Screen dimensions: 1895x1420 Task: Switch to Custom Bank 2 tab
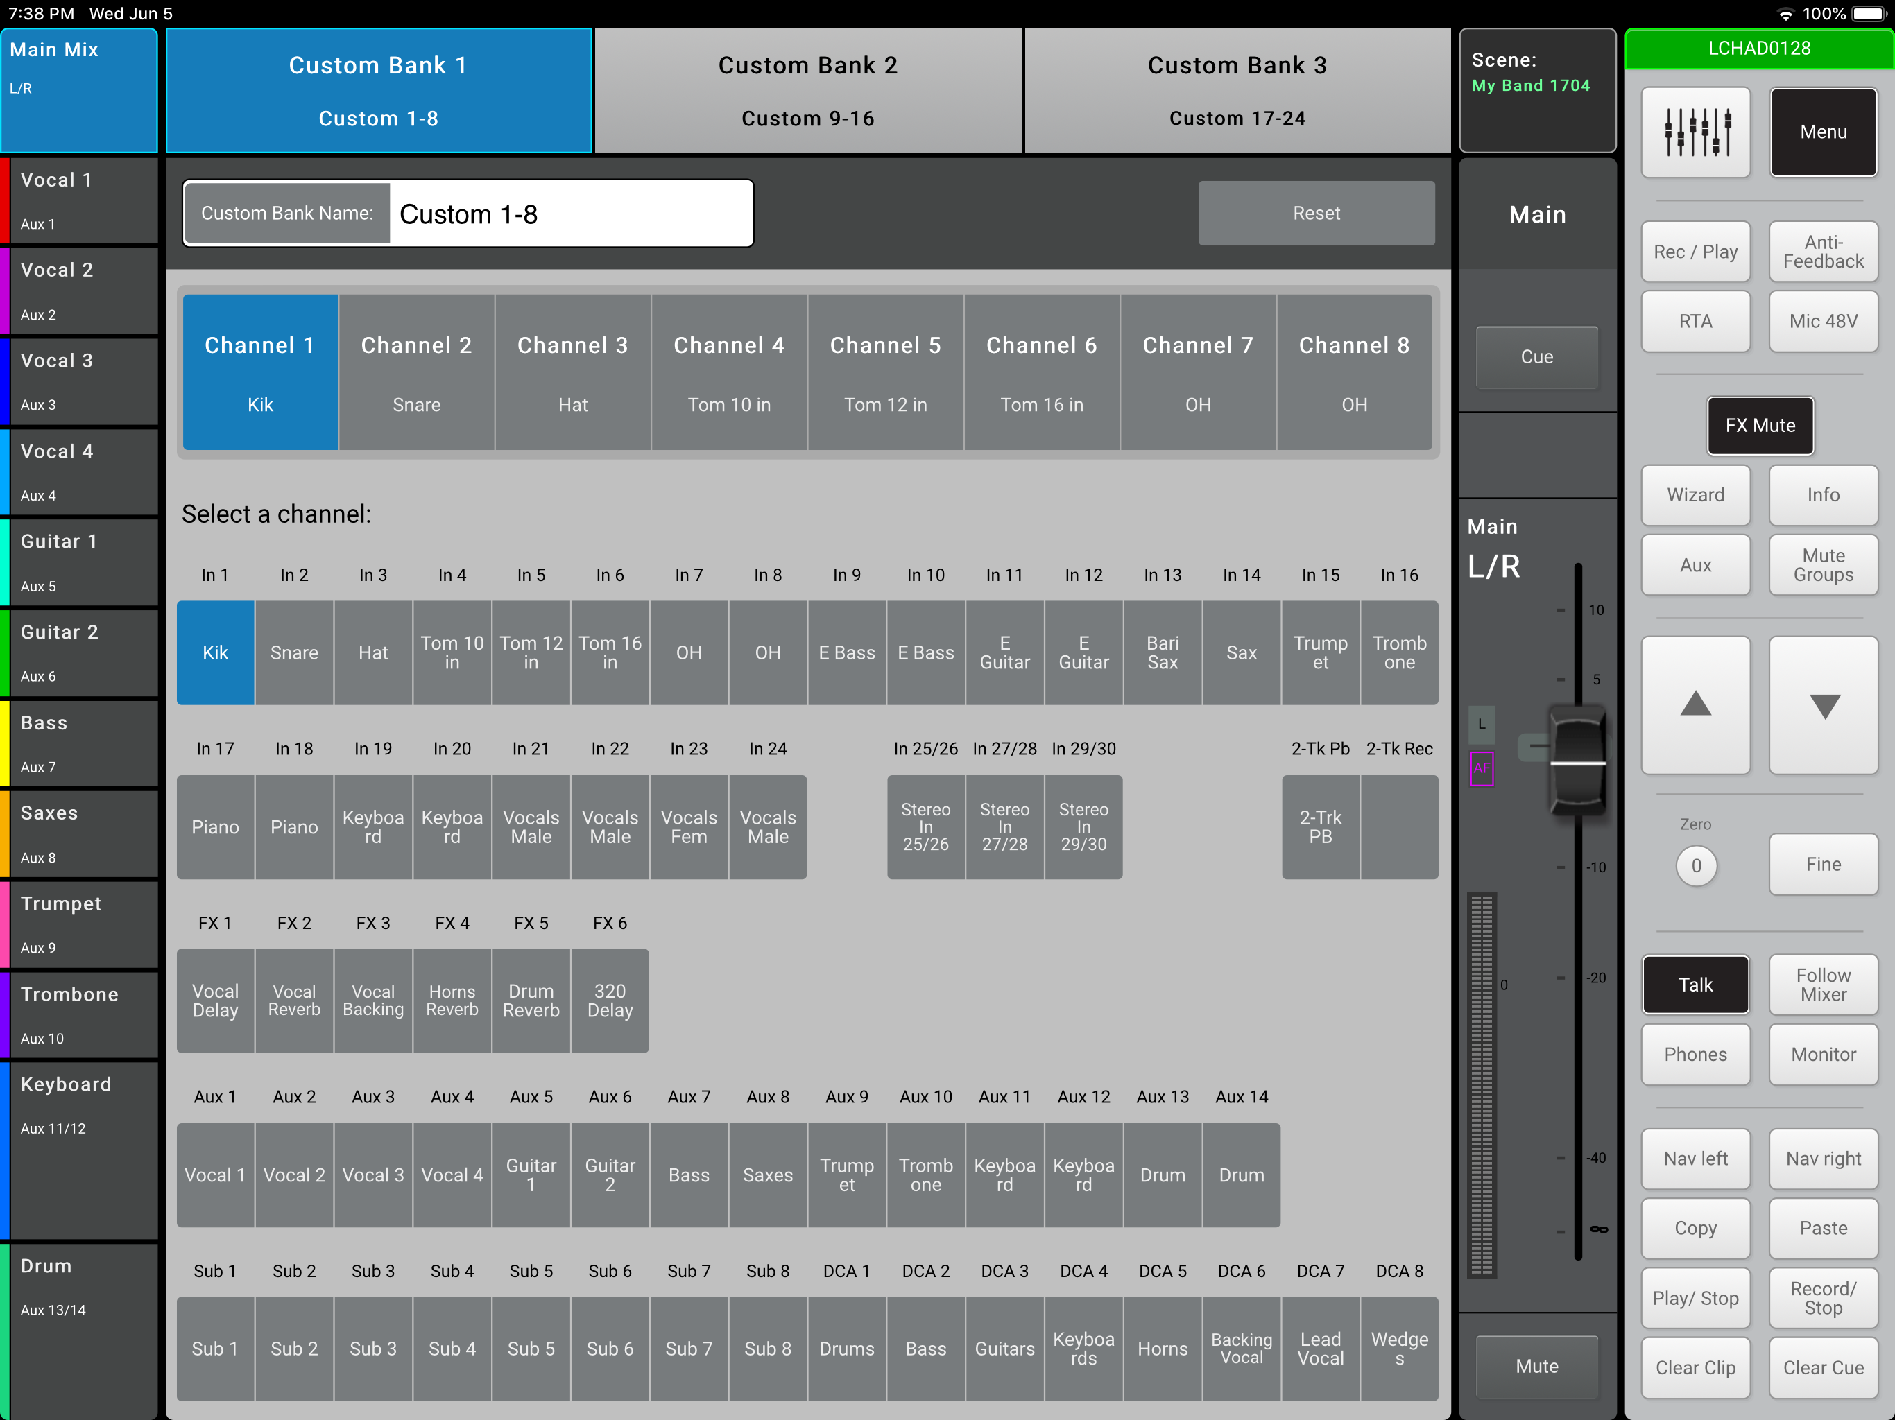pyautogui.click(x=808, y=91)
